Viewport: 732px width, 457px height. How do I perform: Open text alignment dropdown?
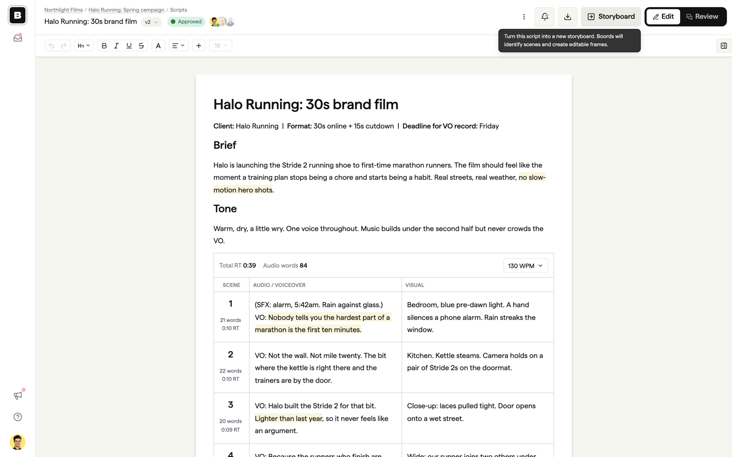click(178, 46)
